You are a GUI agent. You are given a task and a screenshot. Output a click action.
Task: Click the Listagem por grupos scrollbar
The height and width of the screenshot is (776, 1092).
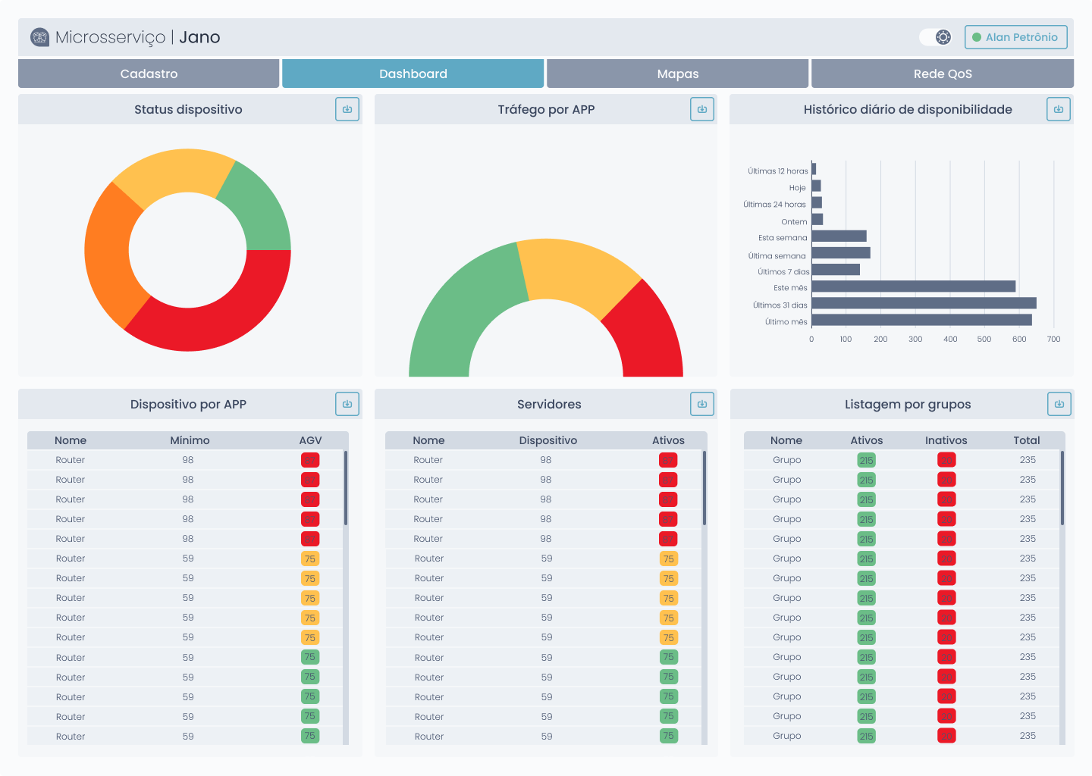(1062, 488)
